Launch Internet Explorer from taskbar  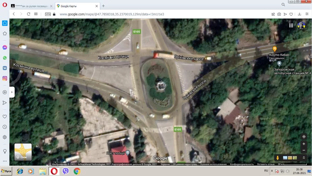pos(20,171)
